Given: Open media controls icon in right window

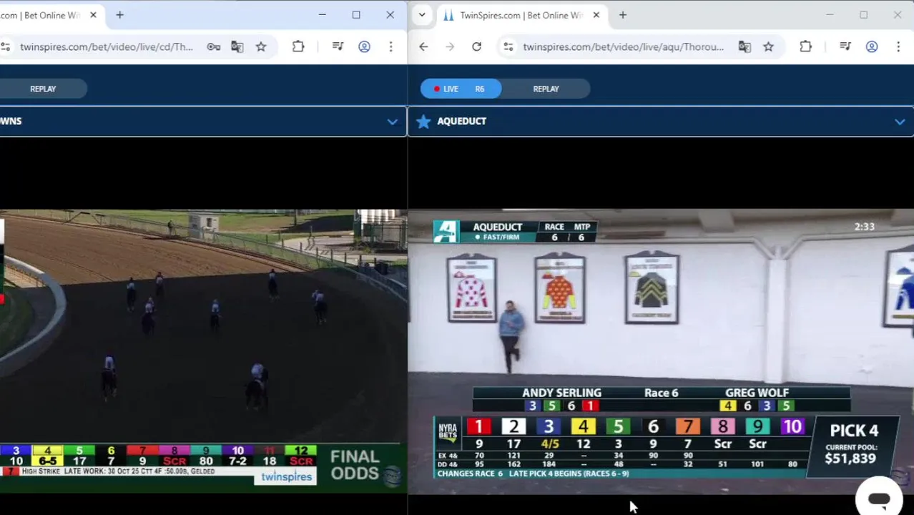Looking at the screenshot, I should click(x=845, y=46).
